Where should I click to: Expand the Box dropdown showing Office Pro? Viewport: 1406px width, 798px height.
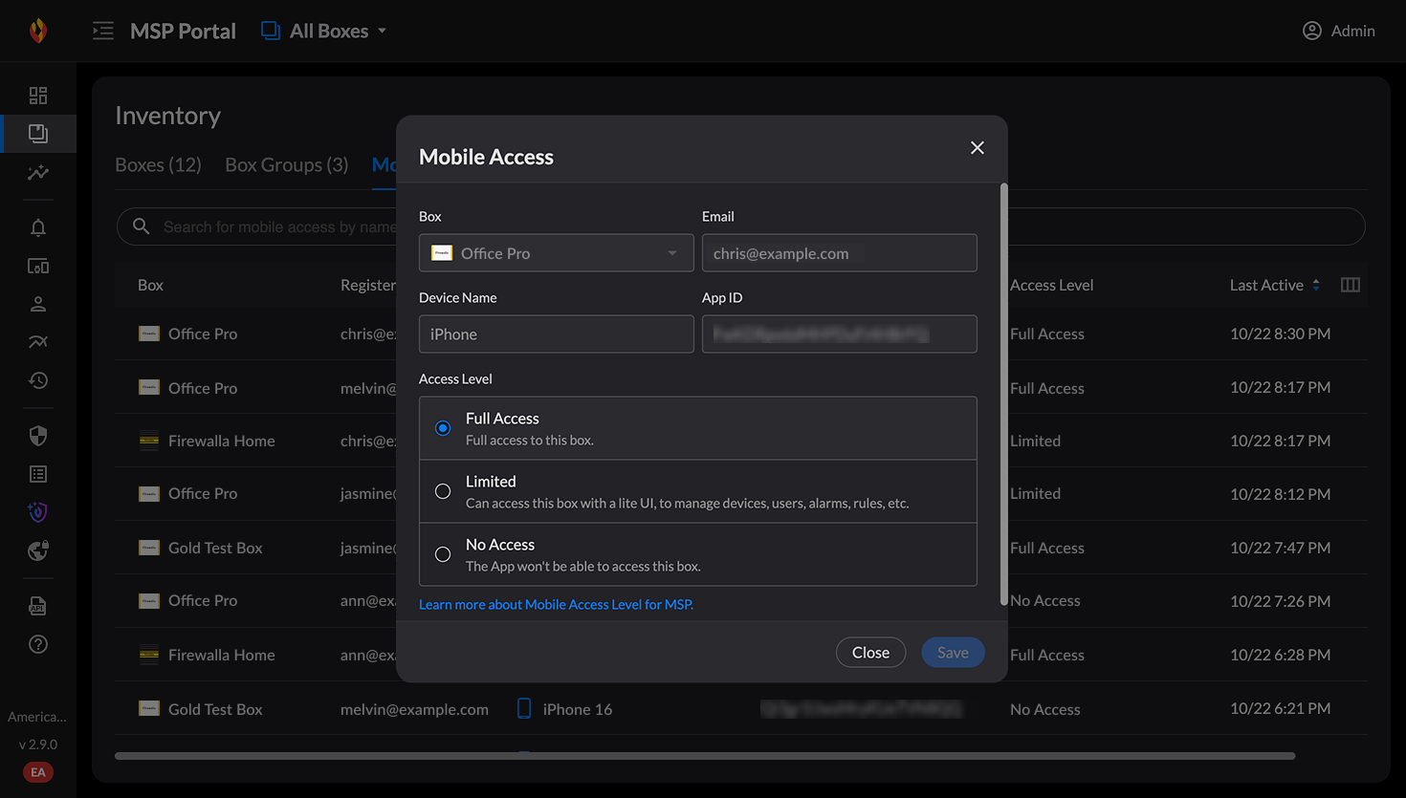click(556, 253)
